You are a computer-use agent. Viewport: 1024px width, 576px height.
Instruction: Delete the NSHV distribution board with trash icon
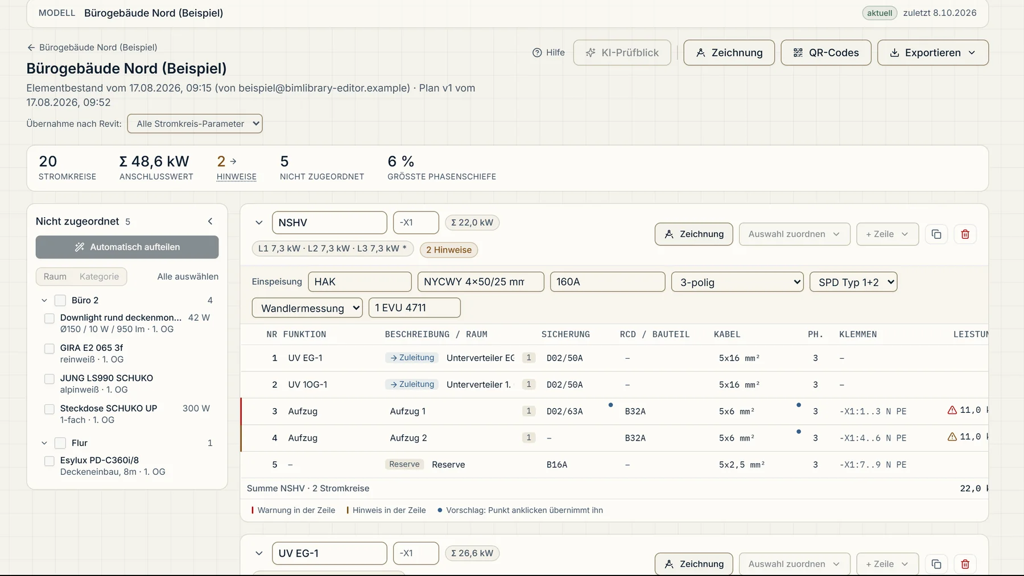coord(965,234)
